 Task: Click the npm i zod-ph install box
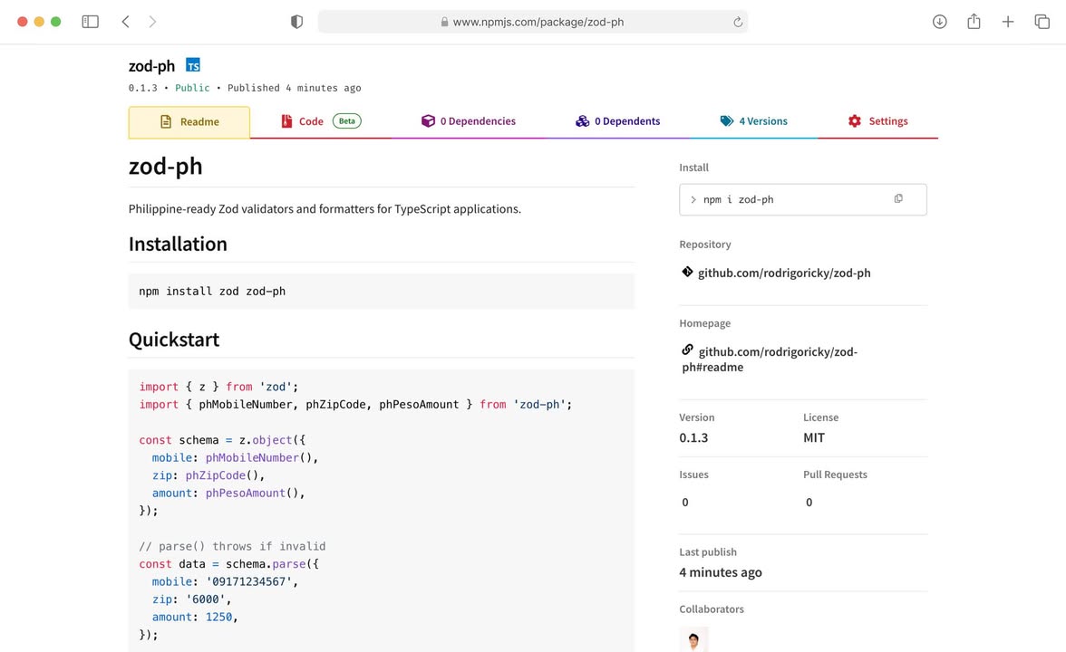(803, 199)
